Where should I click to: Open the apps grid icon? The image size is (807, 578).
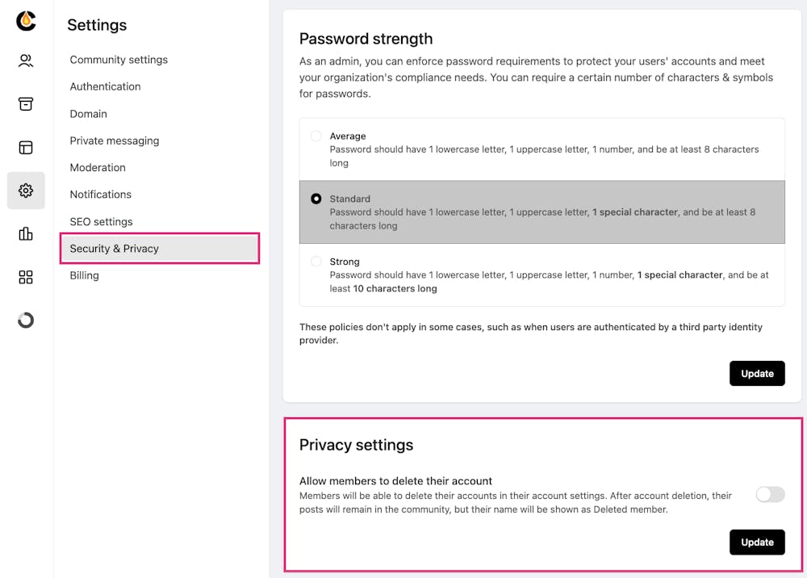[x=26, y=277]
